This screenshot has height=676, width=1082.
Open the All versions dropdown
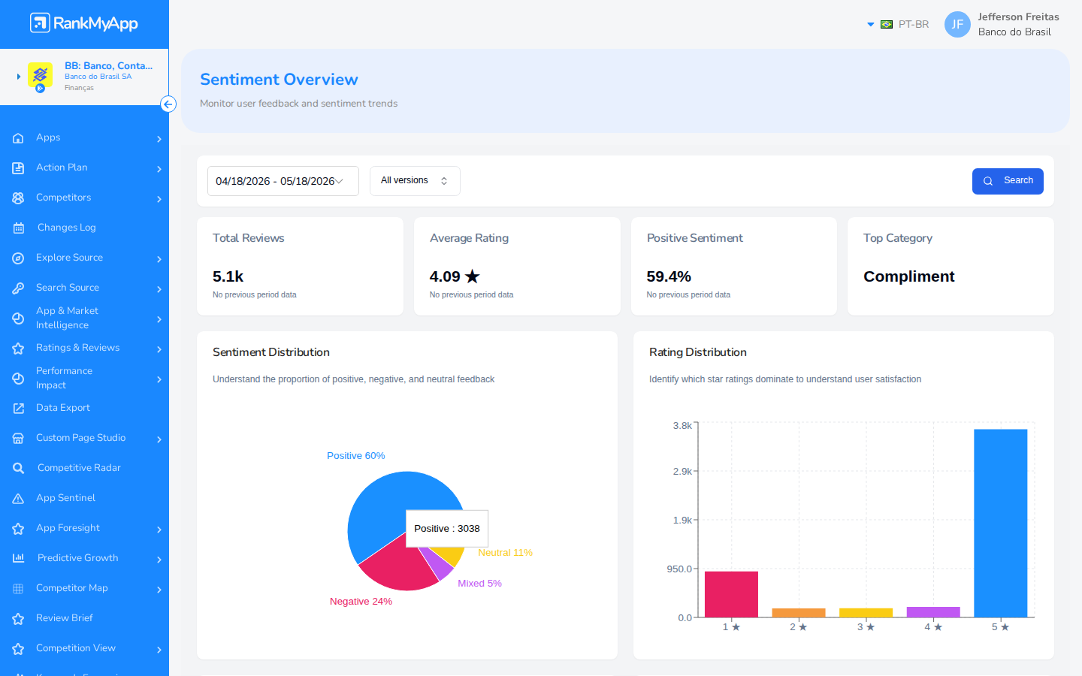coord(415,181)
